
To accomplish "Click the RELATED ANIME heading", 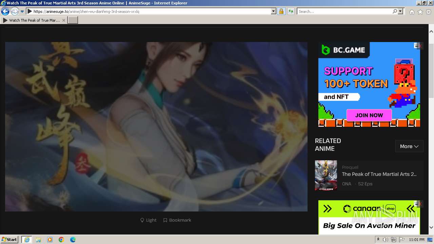I will pos(328,145).
